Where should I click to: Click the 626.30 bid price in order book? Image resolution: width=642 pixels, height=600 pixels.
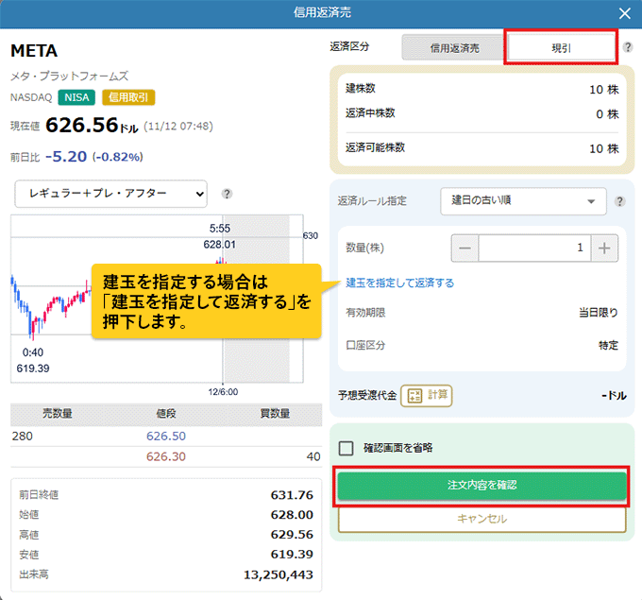click(165, 456)
